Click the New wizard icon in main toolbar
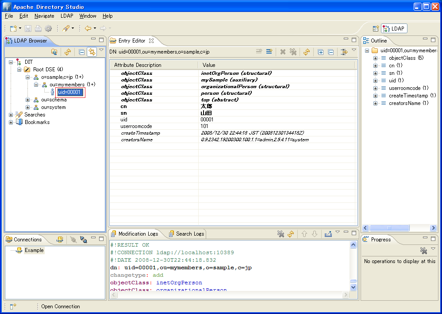The width and height of the screenshot is (442, 314). point(13,28)
